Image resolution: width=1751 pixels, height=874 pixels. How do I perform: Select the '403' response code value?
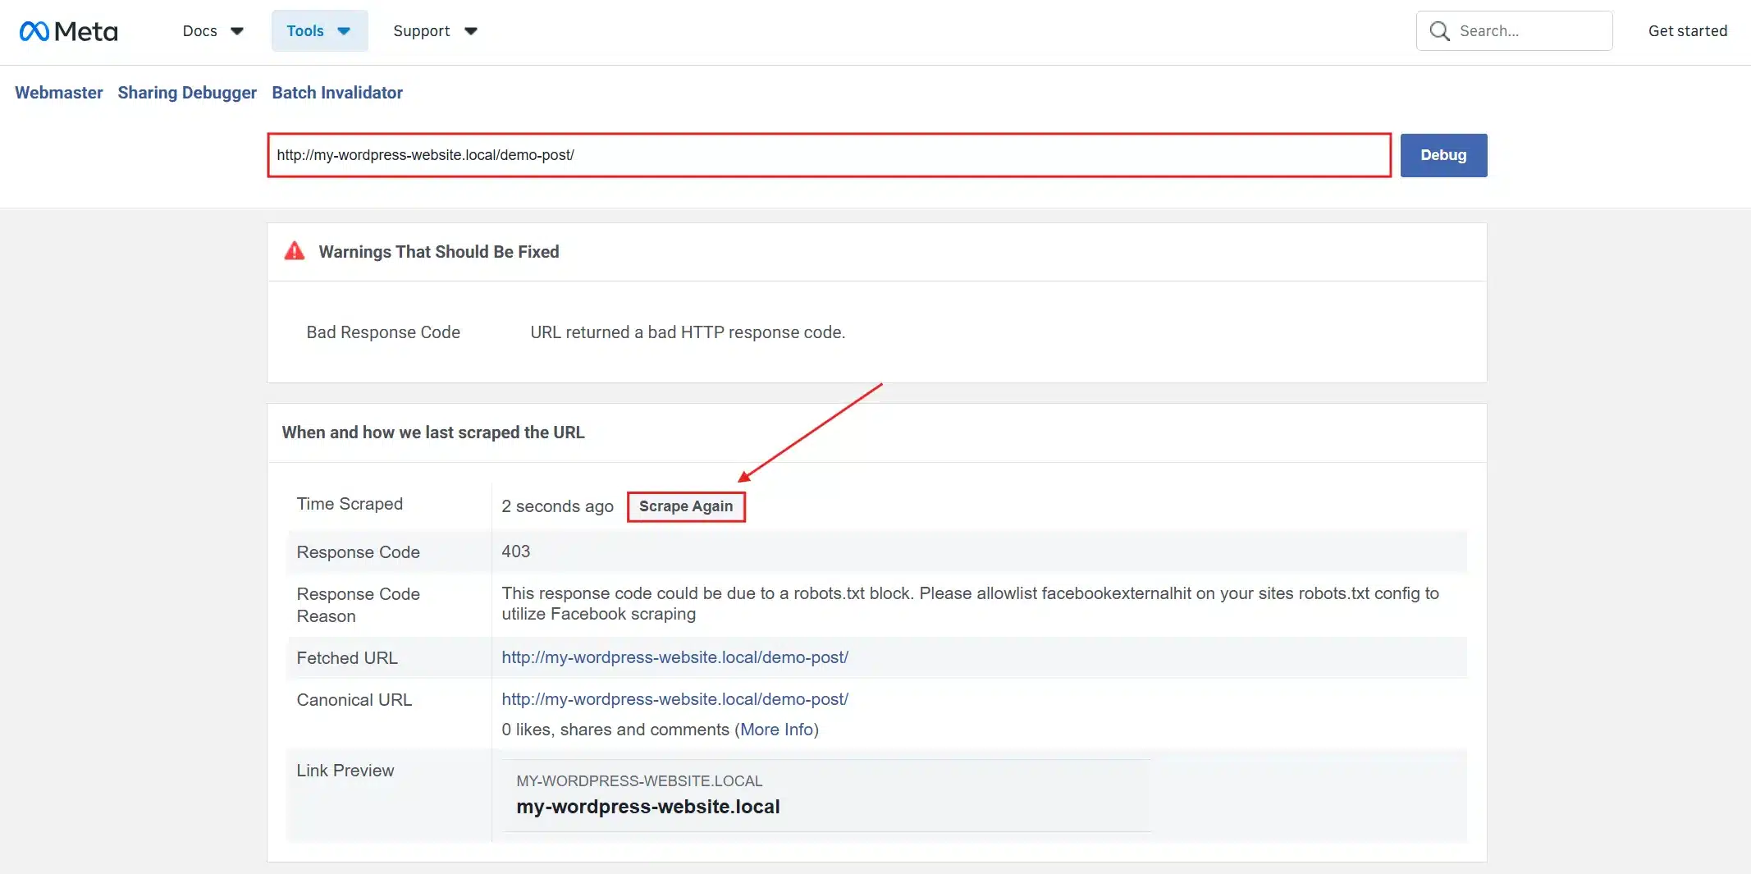[x=516, y=551]
